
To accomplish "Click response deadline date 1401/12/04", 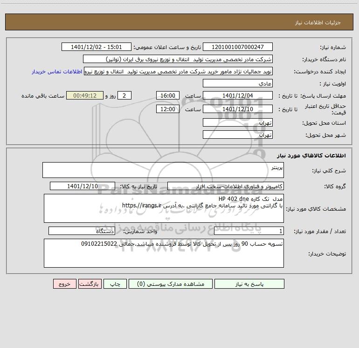I will (x=238, y=95).
